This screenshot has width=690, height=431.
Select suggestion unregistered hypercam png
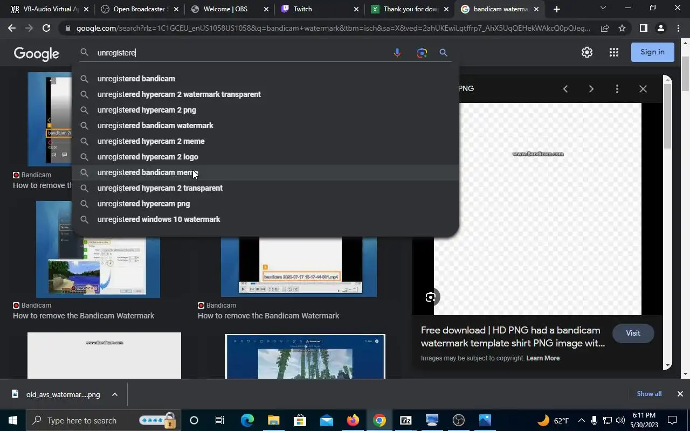(x=265, y=204)
